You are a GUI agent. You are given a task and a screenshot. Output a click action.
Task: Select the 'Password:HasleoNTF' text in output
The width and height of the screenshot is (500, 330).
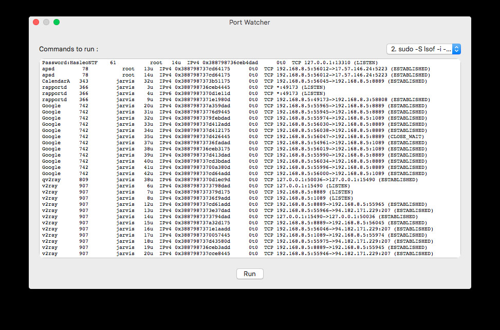coord(70,63)
